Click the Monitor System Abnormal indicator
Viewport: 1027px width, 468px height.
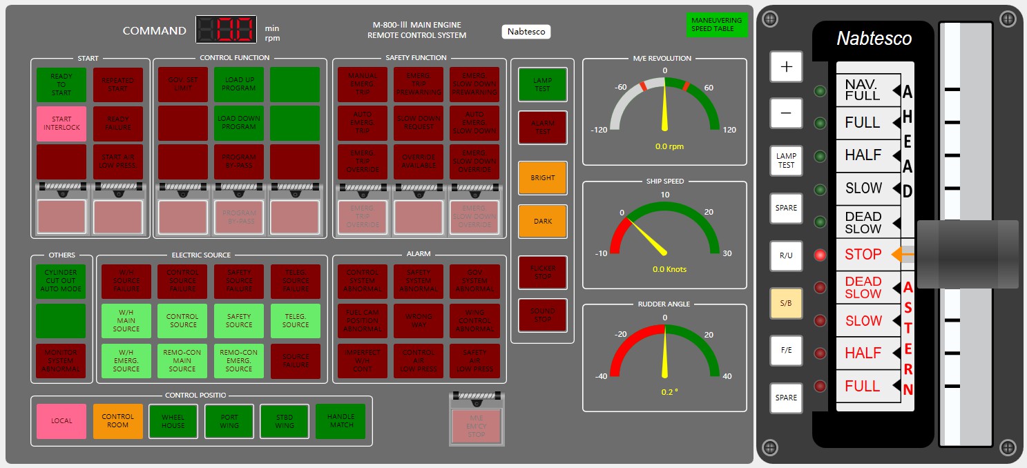tap(61, 361)
